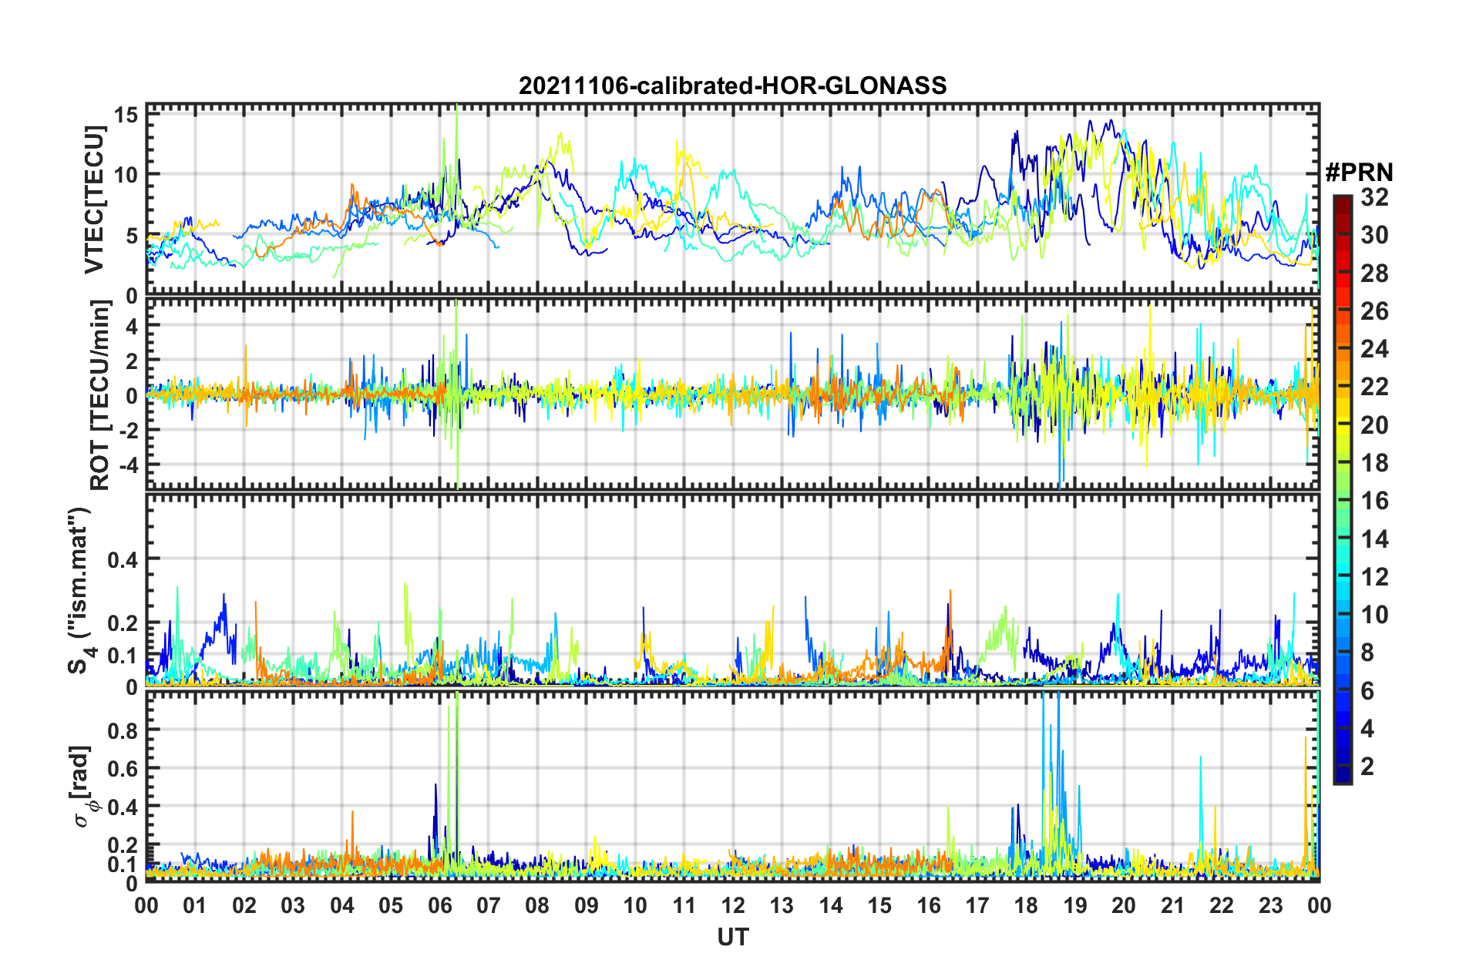Select VTEC axis tick label "10"
Image resolution: width=1466 pixels, height=980 pixels.
(x=126, y=175)
